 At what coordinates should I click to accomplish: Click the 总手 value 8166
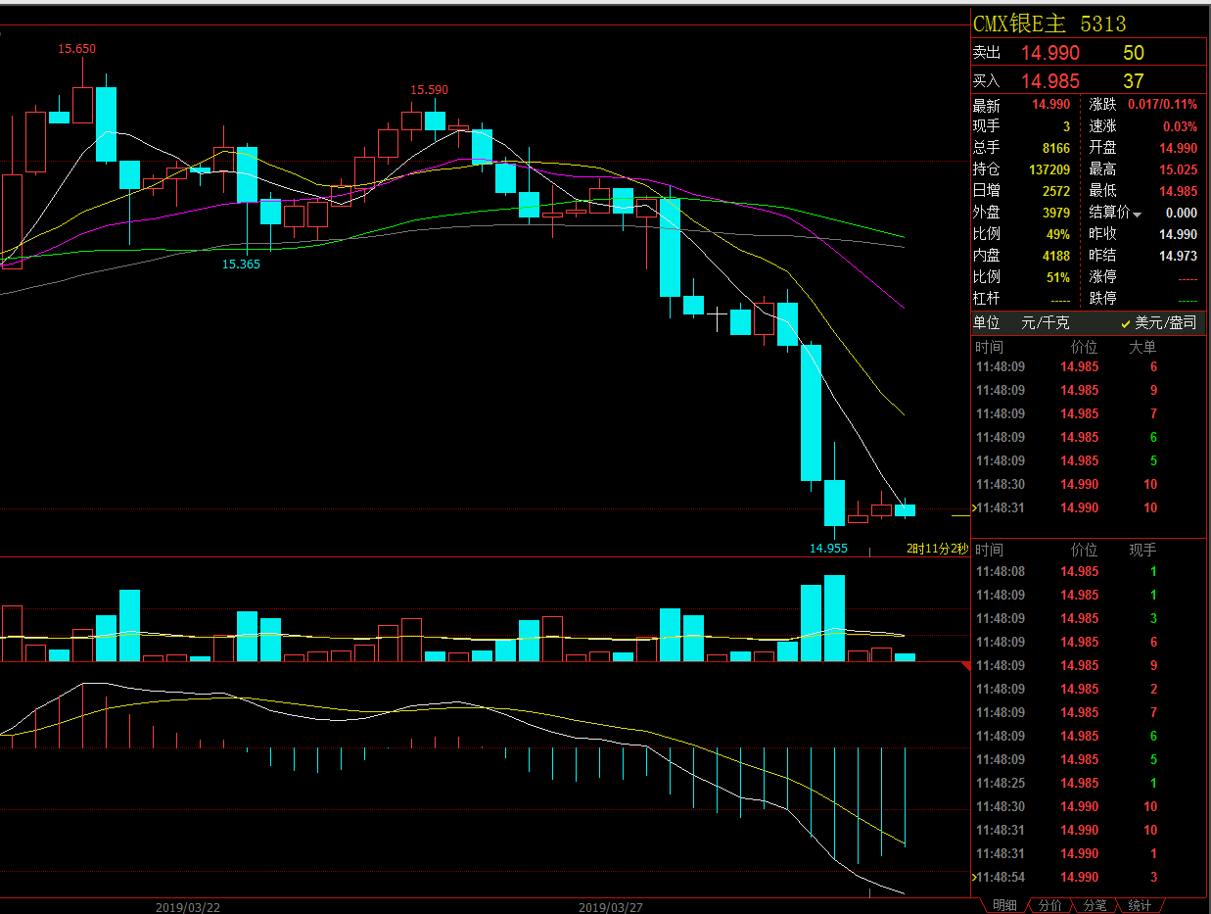coord(1056,148)
